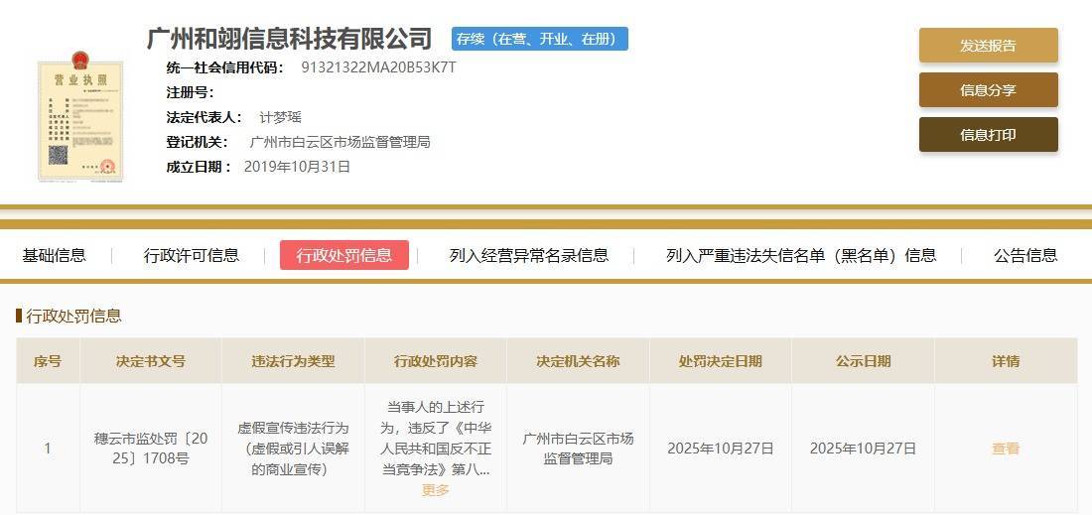The height and width of the screenshot is (515, 1092).
Task: Click the 信息打印 button
Action: tap(988, 134)
